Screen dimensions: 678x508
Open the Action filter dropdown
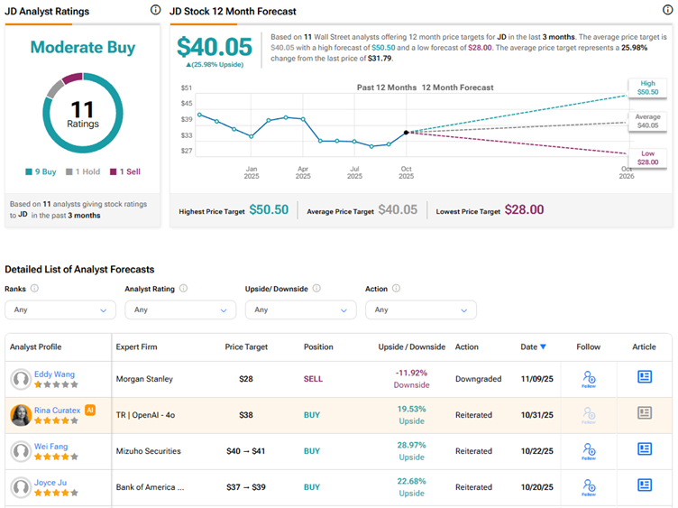(421, 309)
